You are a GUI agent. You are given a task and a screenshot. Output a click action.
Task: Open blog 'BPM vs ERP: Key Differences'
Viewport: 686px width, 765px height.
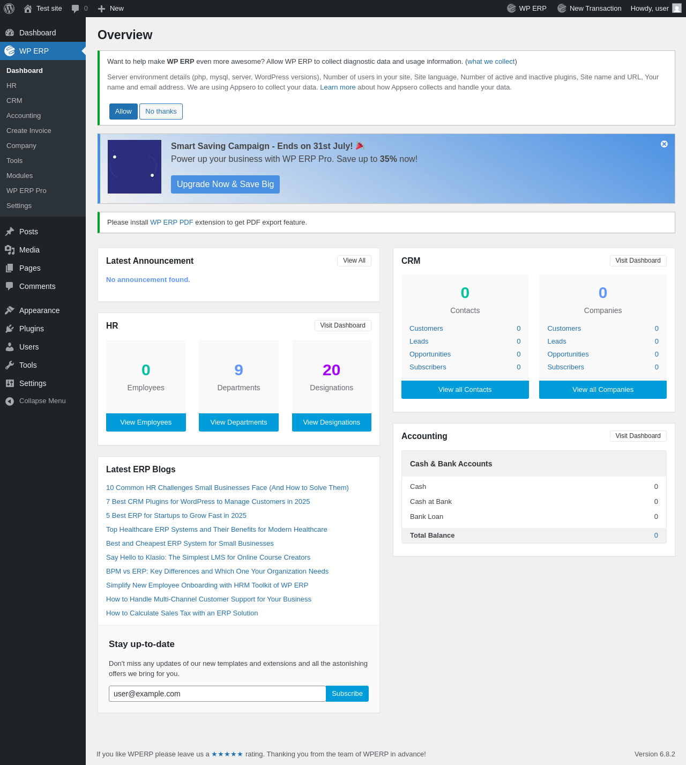pyautogui.click(x=217, y=571)
